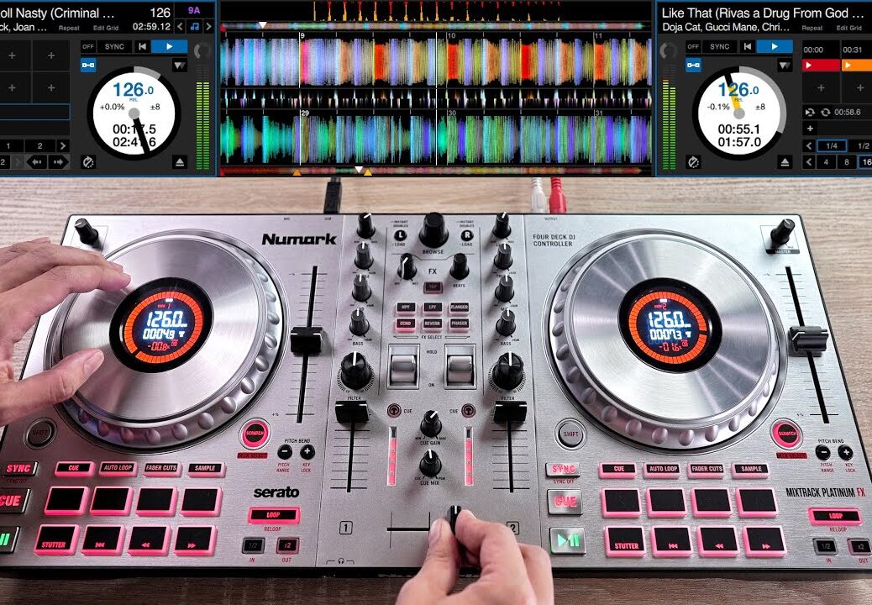Click left chevron beside beat jump 4
Viewport: 872px width, 605px height.
pos(810,162)
